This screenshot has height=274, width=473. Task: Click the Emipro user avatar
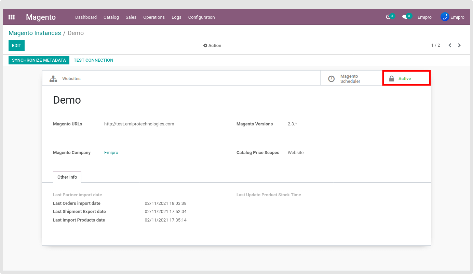coord(445,17)
